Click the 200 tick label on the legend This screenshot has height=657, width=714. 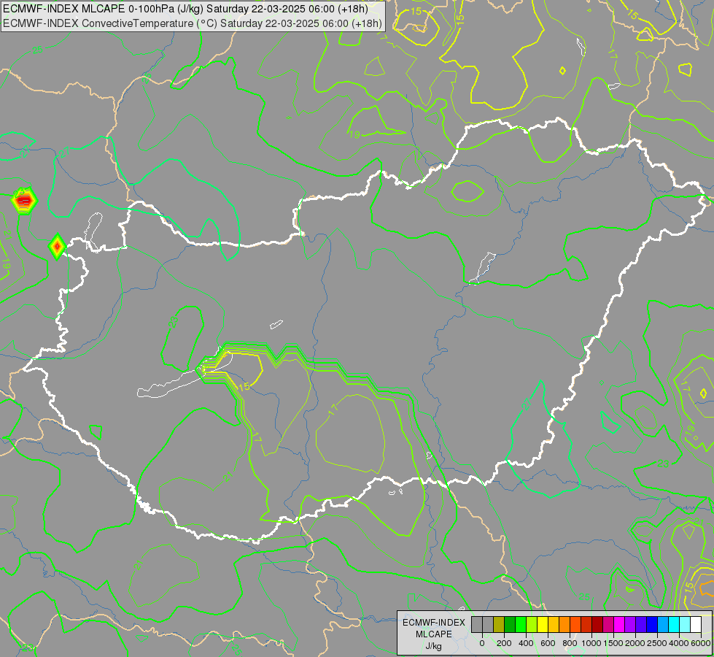(x=504, y=643)
